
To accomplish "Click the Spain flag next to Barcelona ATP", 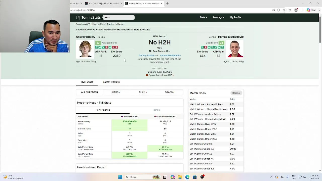I will 147,75.
